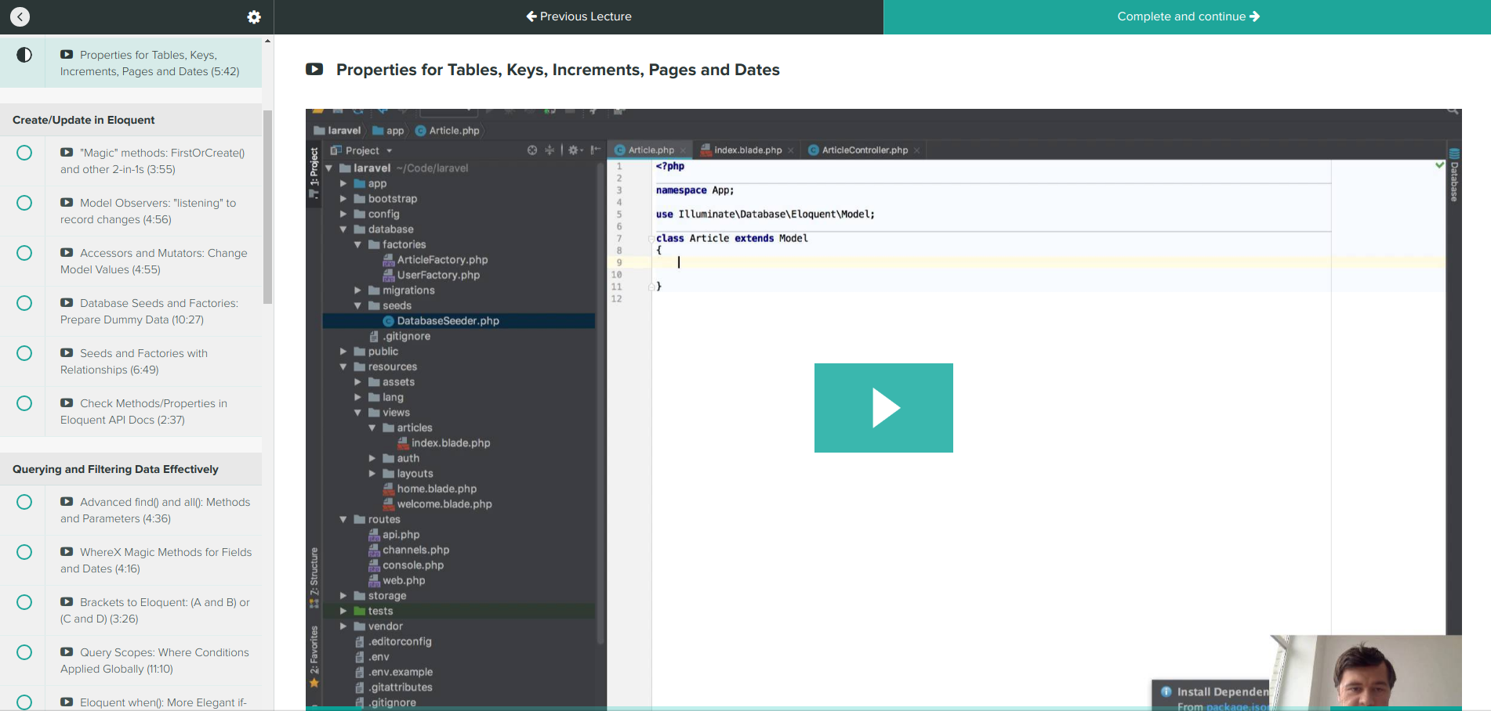This screenshot has height=711, width=1491.
Task: Toggle completion circle for Accessors and Mutators
Action: pyautogui.click(x=24, y=253)
